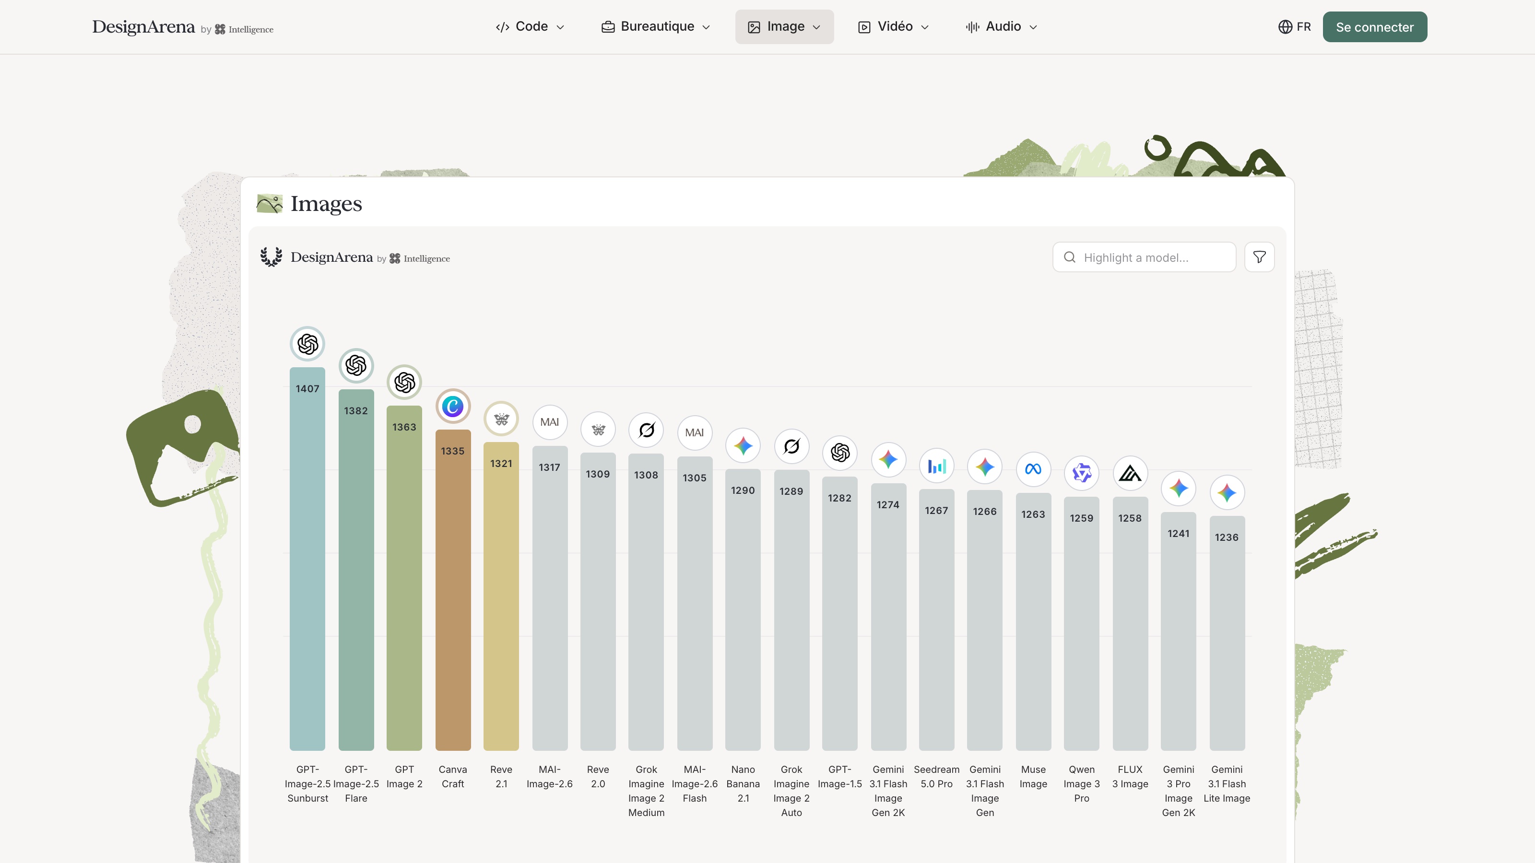Image resolution: width=1535 pixels, height=863 pixels.
Task: Click the Reve 2.0 butterfly icon
Action: [x=598, y=430]
